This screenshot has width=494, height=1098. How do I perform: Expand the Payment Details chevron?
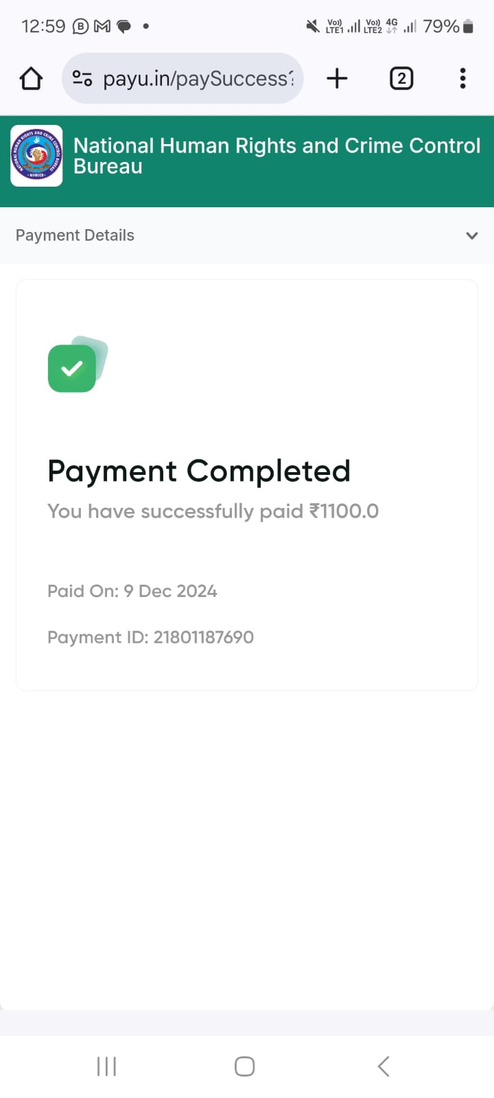(x=472, y=235)
